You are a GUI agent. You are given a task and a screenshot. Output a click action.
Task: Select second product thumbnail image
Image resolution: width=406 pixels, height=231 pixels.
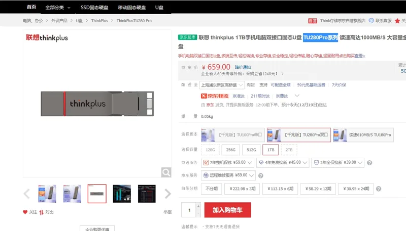(x=72, y=194)
